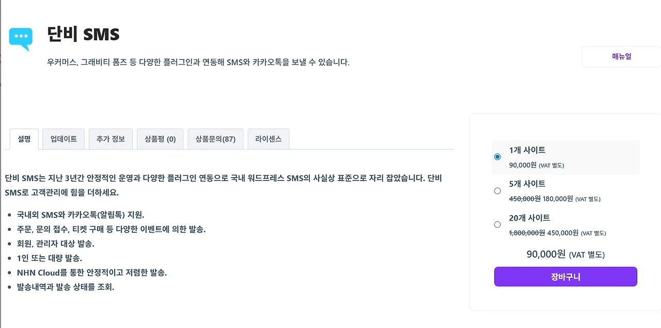This screenshot has height=328, width=661.
Task: Pick the 20개 사이트 radio option
Action: tap(497, 224)
